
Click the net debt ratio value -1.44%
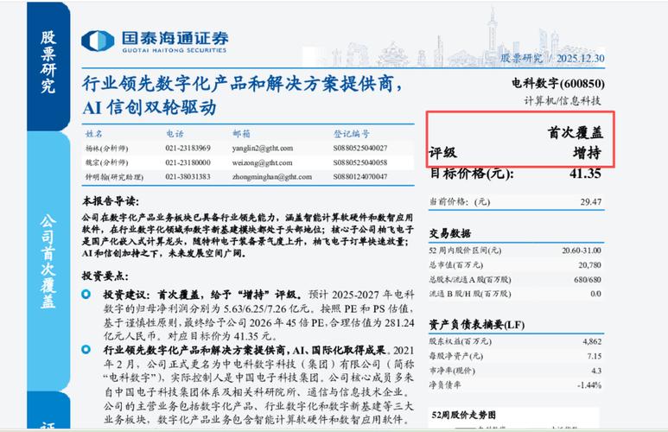[589, 385]
